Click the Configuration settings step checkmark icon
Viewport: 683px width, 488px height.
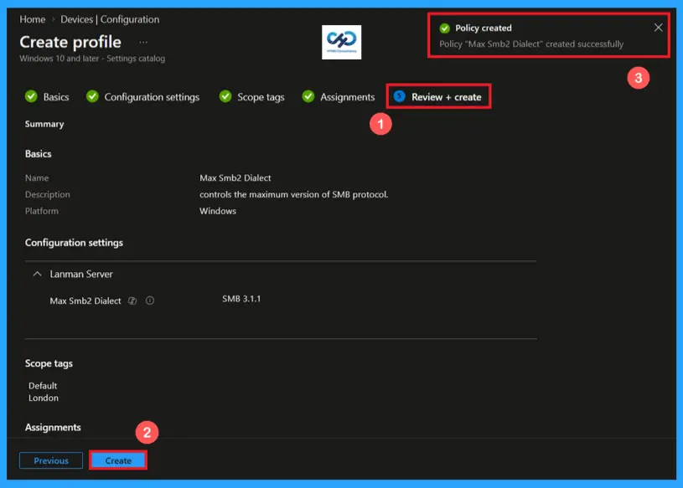point(92,96)
